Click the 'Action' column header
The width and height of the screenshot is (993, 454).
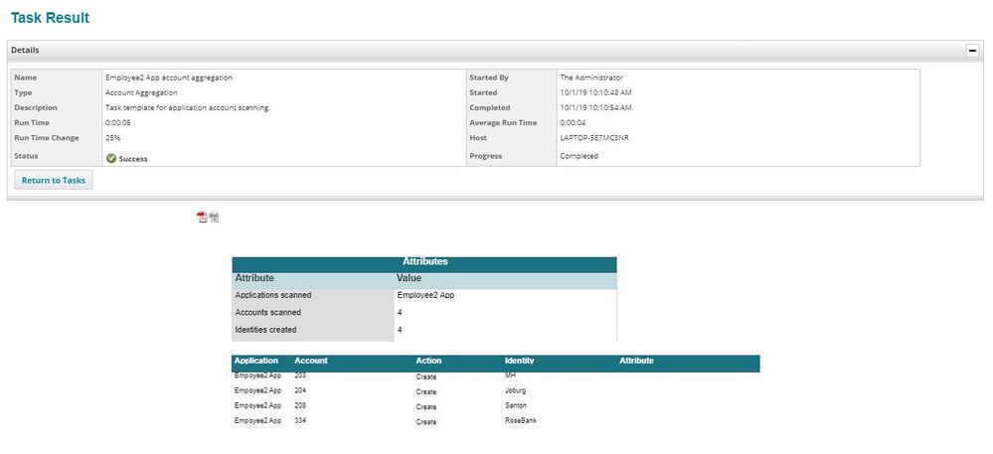pos(428,361)
